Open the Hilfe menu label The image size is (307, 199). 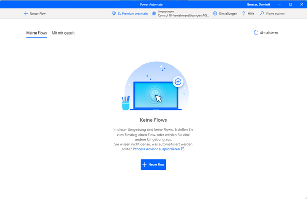pyautogui.click(x=251, y=14)
